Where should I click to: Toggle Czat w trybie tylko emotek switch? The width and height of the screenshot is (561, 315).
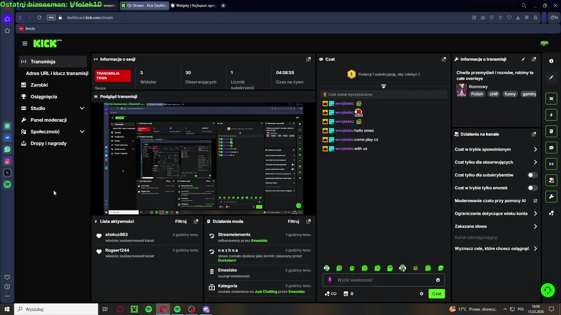532,188
